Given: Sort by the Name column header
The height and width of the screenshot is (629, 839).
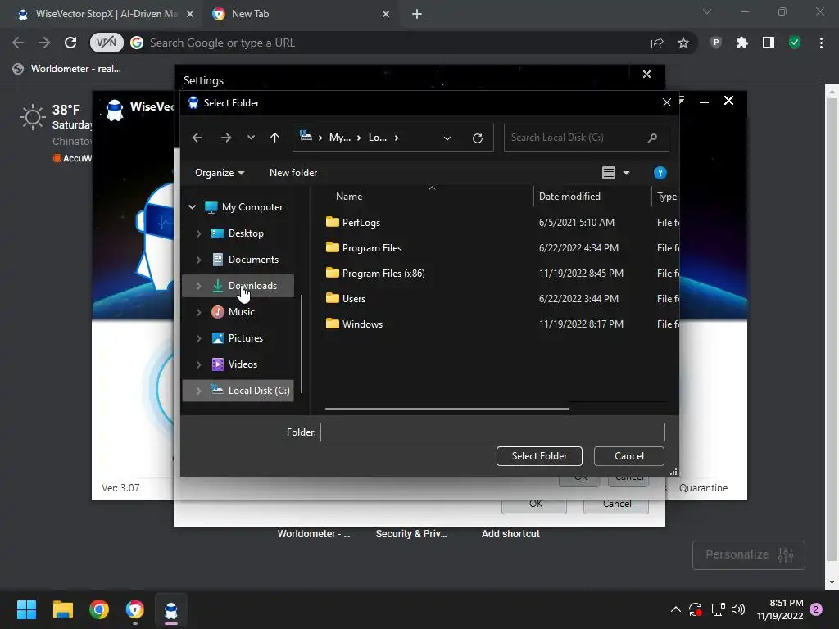Looking at the screenshot, I should click(349, 197).
